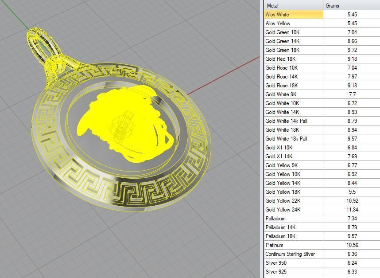Click the 7.97 grams value
The image size is (380, 278).
(352, 76)
